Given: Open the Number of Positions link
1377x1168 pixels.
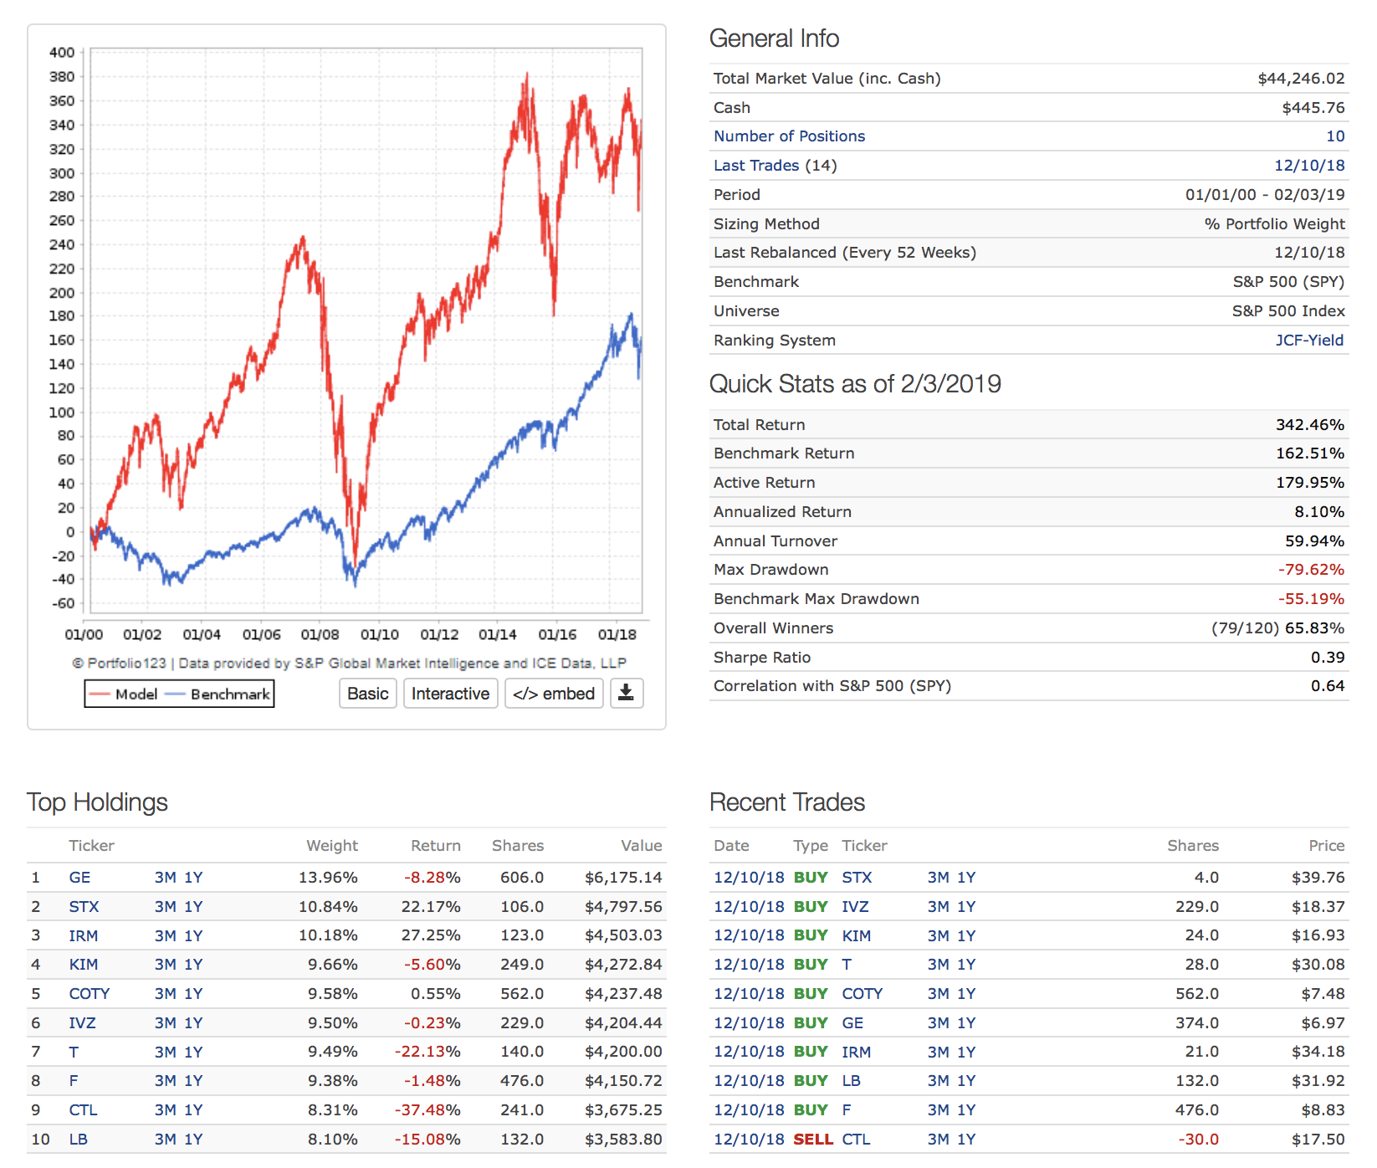Looking at the screenshot, I should 789,136.
